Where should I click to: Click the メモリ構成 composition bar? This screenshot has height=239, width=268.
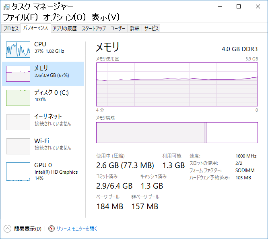coord(177,133)
